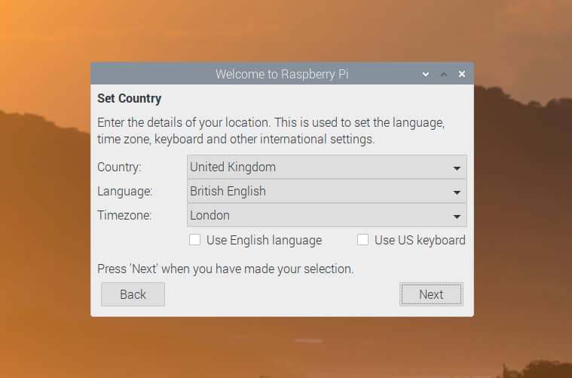572x378 pixels.
Task: Open the Language dropdown showing British English
Action: click(x=327, y=191)
